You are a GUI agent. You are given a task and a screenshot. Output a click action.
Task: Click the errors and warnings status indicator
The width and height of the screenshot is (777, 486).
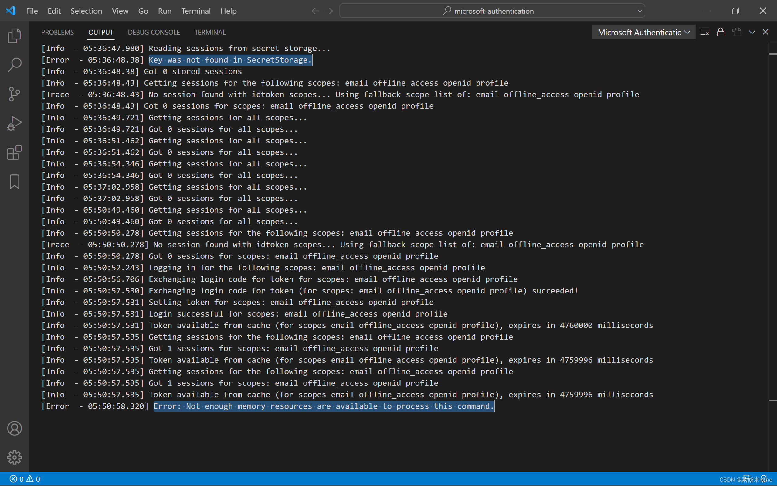tap(25, 479)
